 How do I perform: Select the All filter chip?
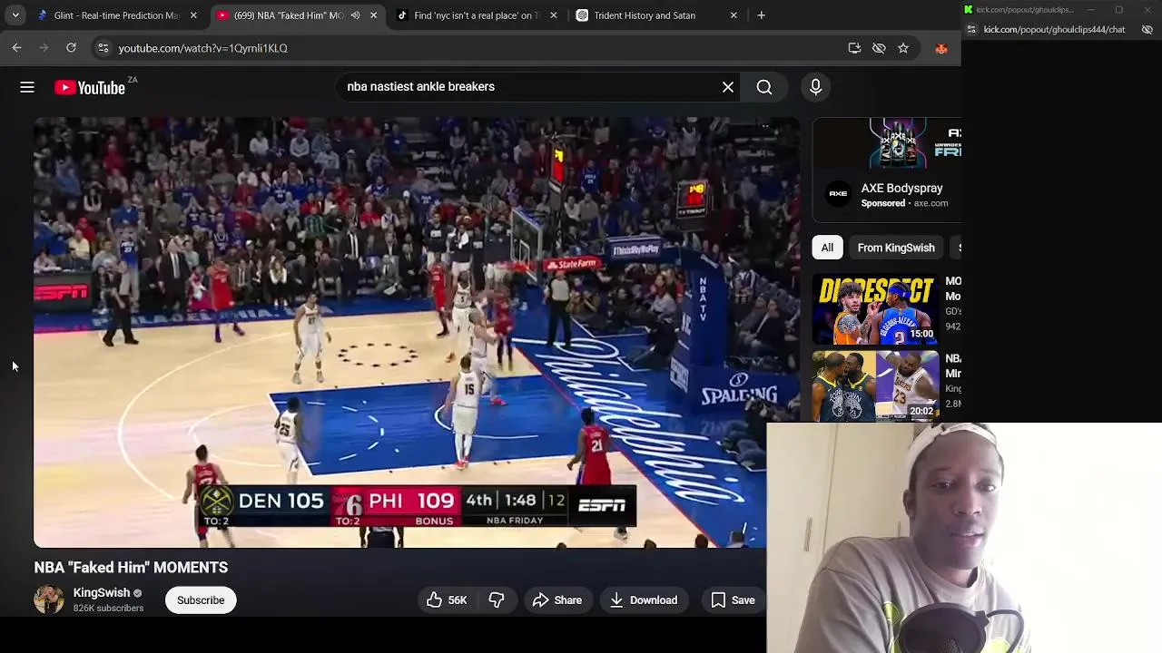827,248
